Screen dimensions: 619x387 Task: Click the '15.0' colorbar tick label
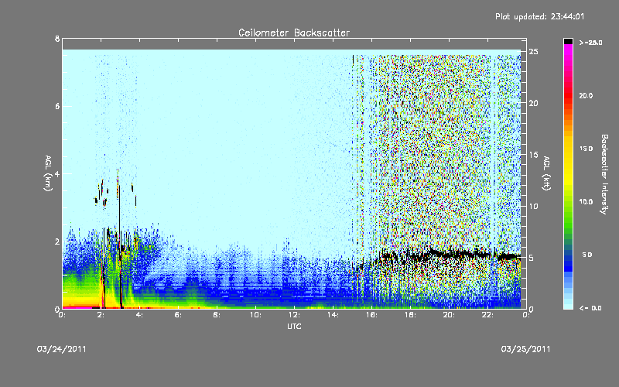point(586,149)
